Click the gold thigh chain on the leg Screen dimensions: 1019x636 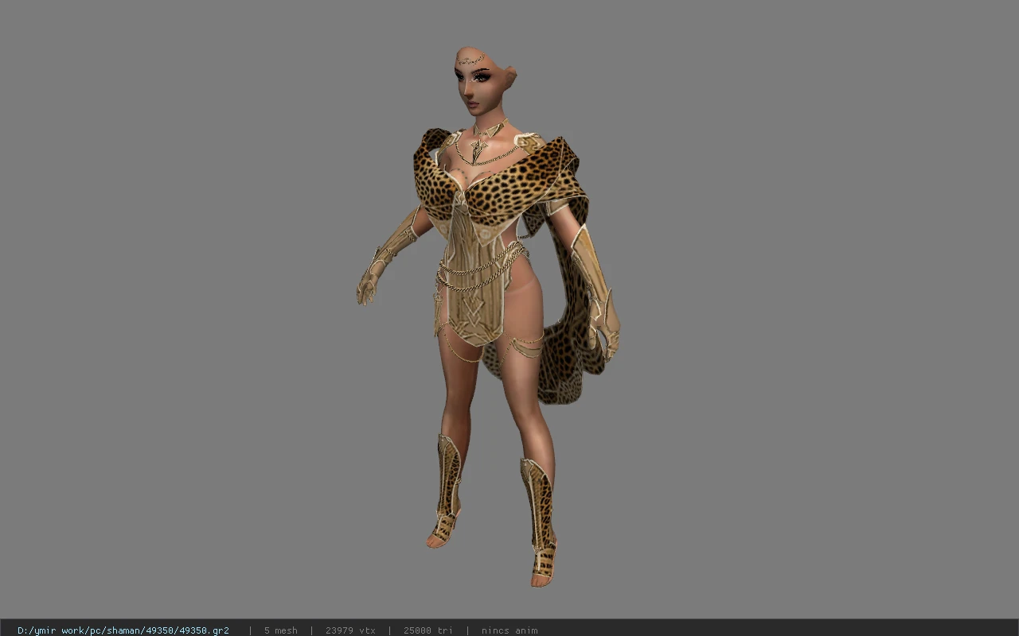click(x=525, y=345)
